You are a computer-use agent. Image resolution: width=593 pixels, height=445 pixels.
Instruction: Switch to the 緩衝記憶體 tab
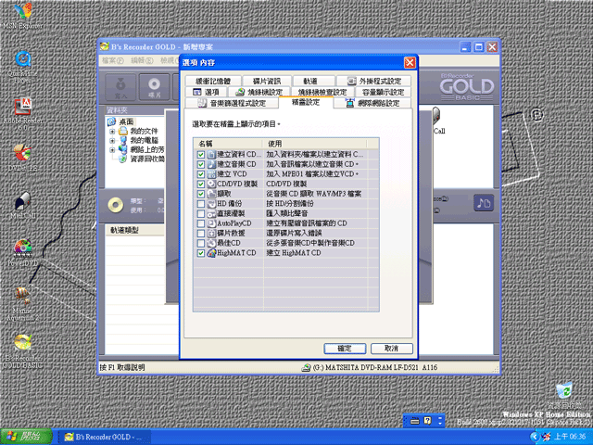[213, 81]
